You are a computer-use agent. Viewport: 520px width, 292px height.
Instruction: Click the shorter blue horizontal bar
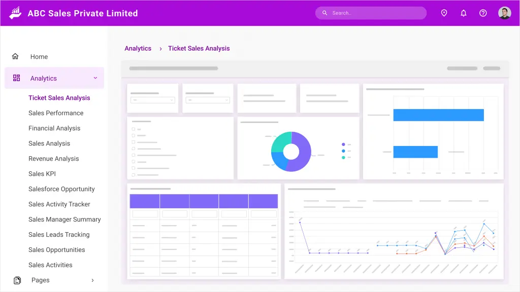415,152
